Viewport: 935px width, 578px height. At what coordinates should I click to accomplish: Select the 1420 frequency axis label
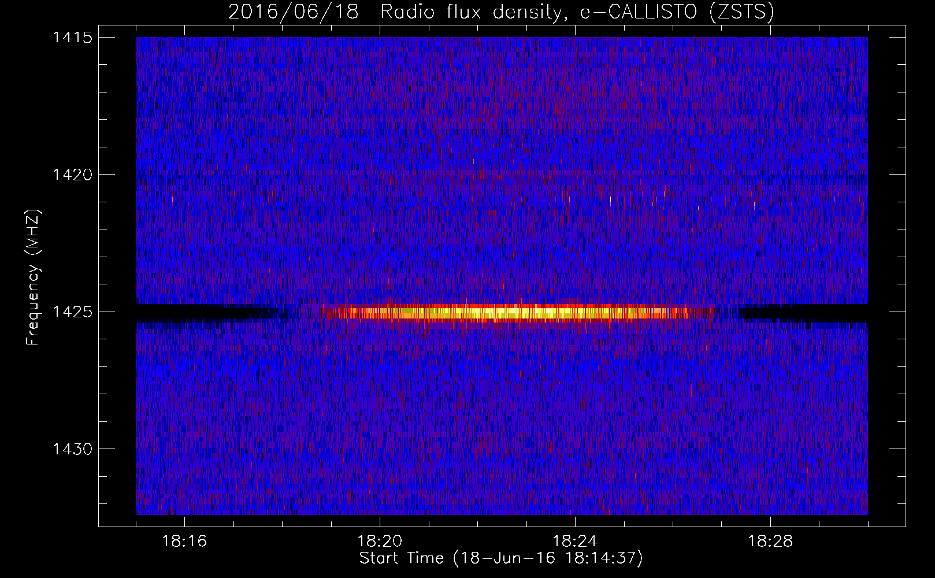click(x=72, y=175)
